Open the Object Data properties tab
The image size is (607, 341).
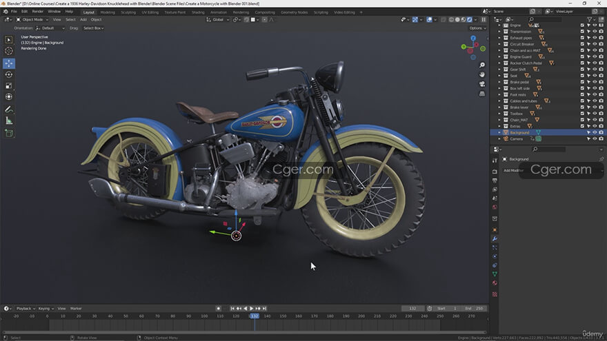click(x=495, y=274)
